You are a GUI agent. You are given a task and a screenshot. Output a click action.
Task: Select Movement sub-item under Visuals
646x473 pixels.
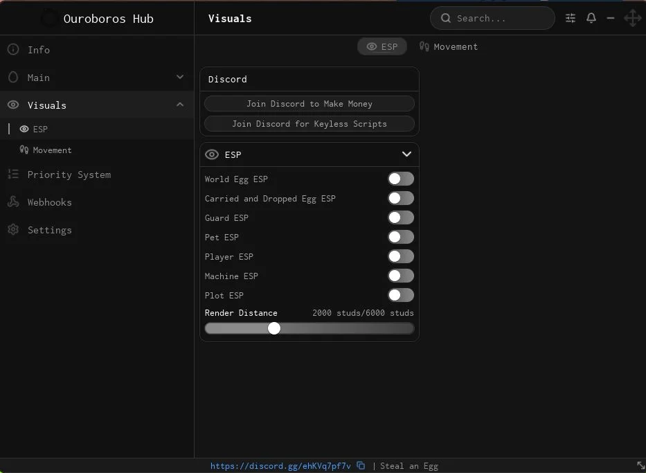tap(97, 150)
